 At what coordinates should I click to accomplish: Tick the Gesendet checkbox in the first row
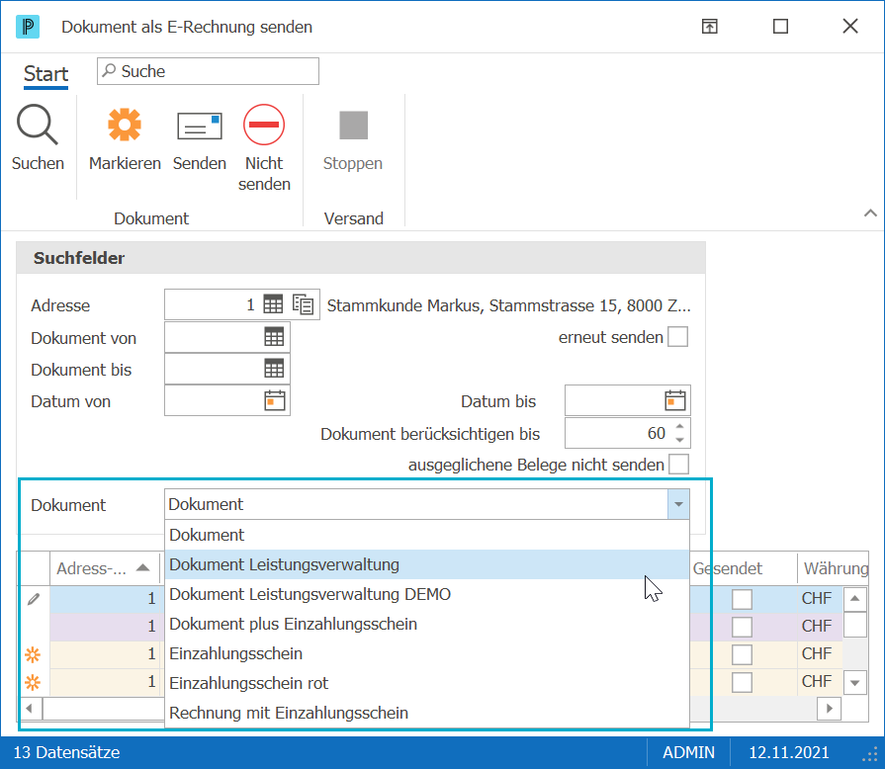pyautogui.click(x=742, y=599)
